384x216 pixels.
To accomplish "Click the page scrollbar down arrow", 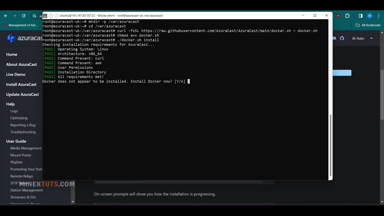I will point(382,202).
